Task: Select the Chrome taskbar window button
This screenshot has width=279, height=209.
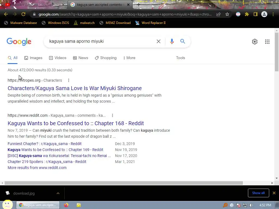Action: coord(38,205)
